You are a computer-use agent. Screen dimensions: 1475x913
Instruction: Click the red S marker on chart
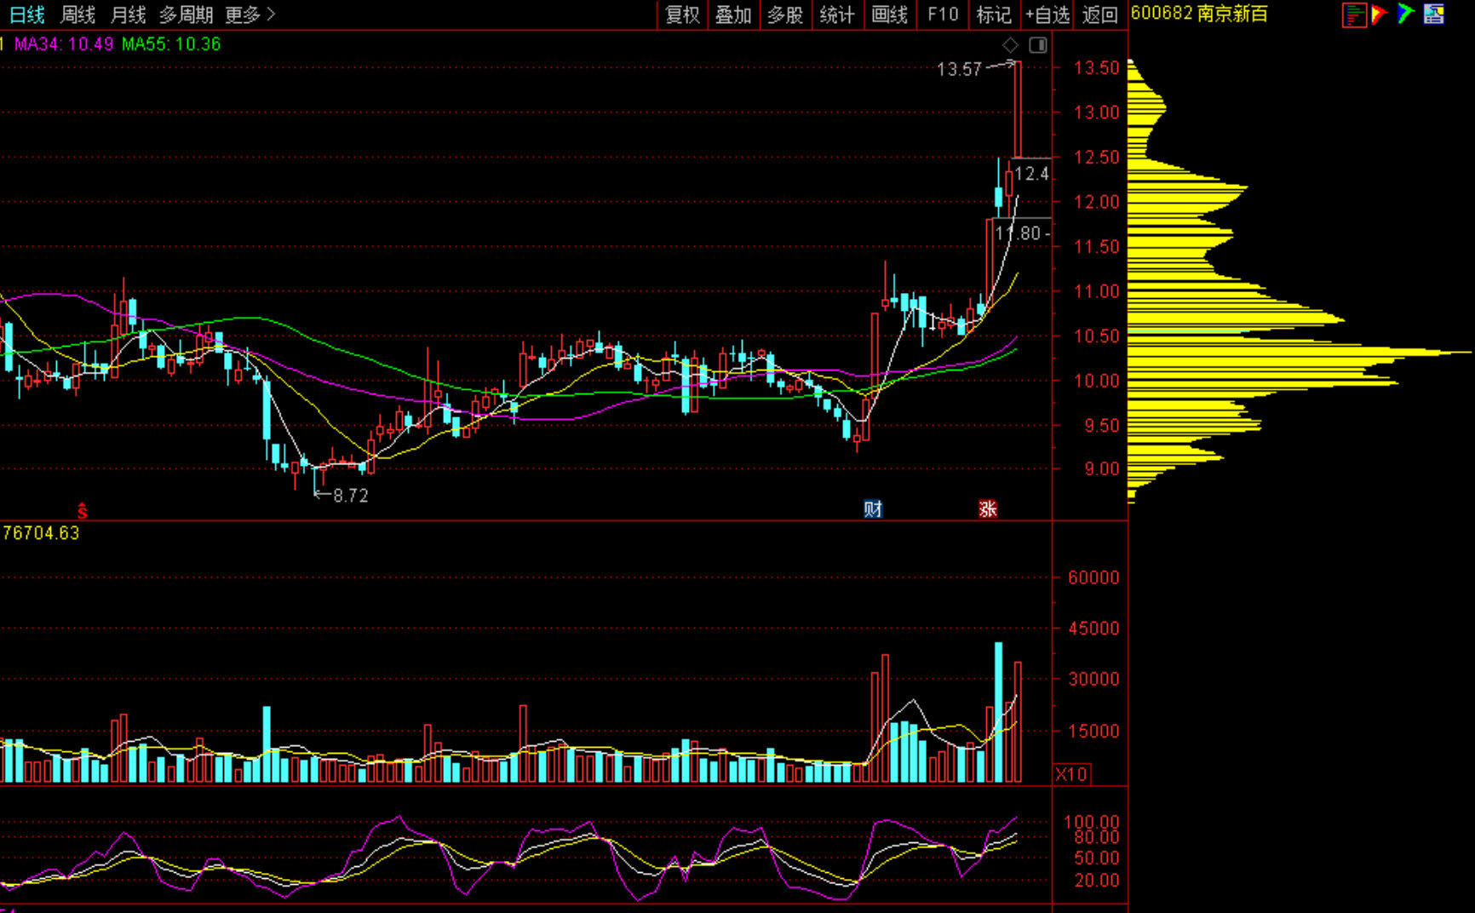pyautogui.click(x=83, y=511)
